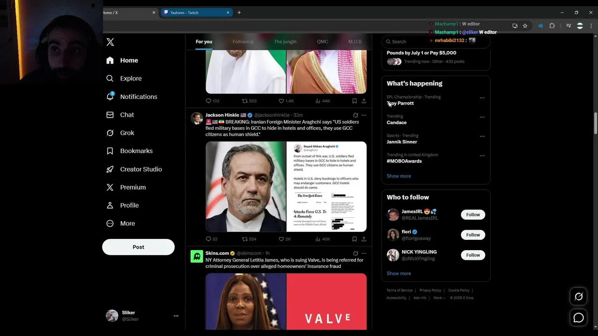This screenshot has width=598, height=336.
Task: Follow JamesIRL
Action: pyautogui.click(x=473, y=215)
